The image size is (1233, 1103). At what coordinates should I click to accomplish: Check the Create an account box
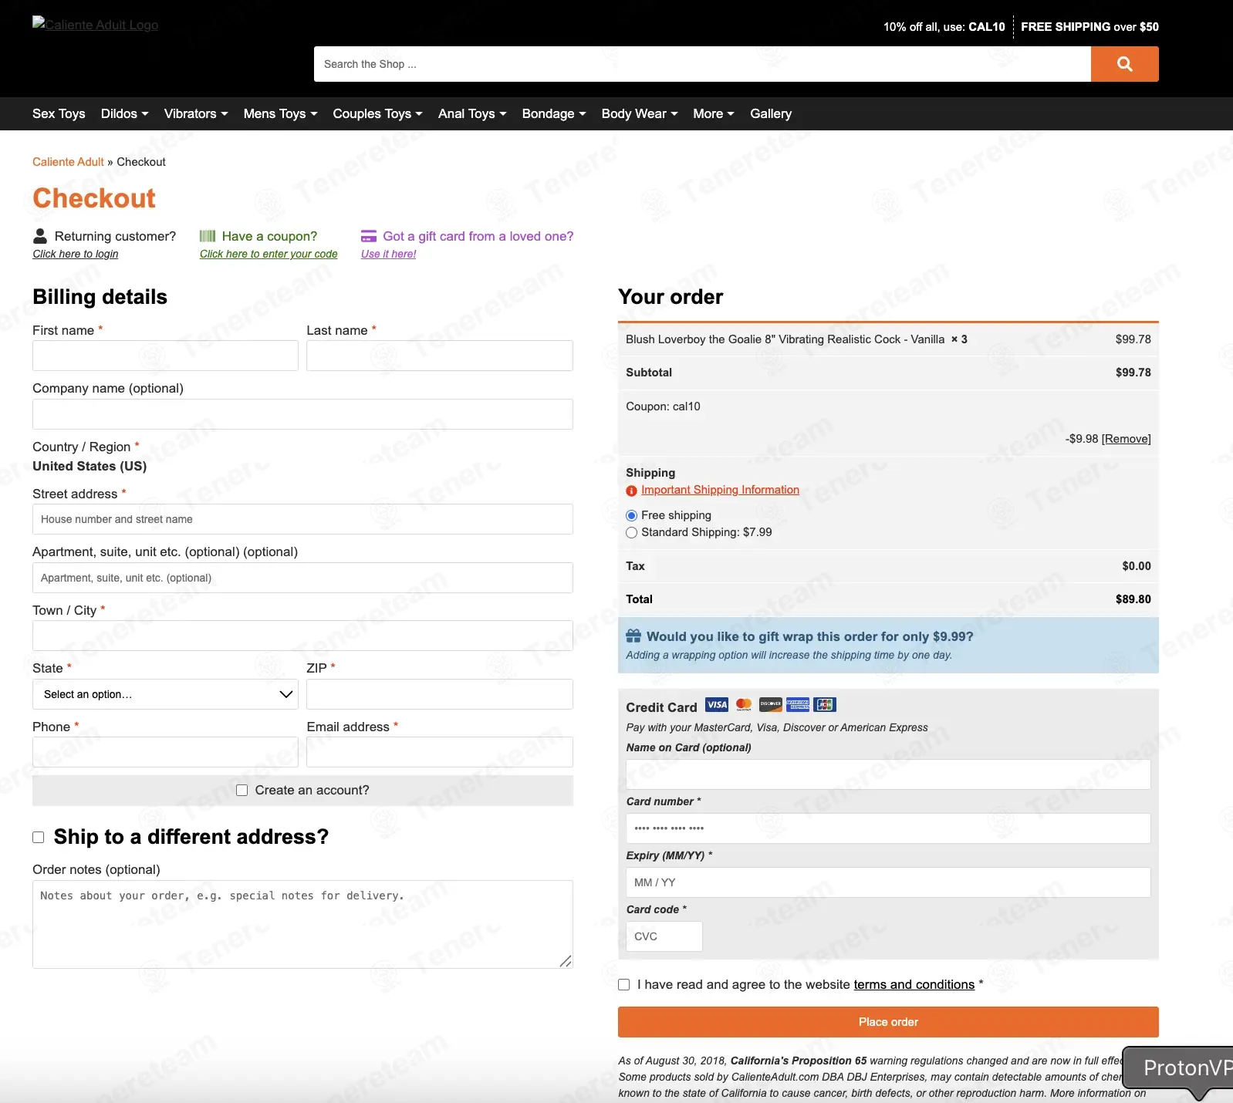[242, 791]
